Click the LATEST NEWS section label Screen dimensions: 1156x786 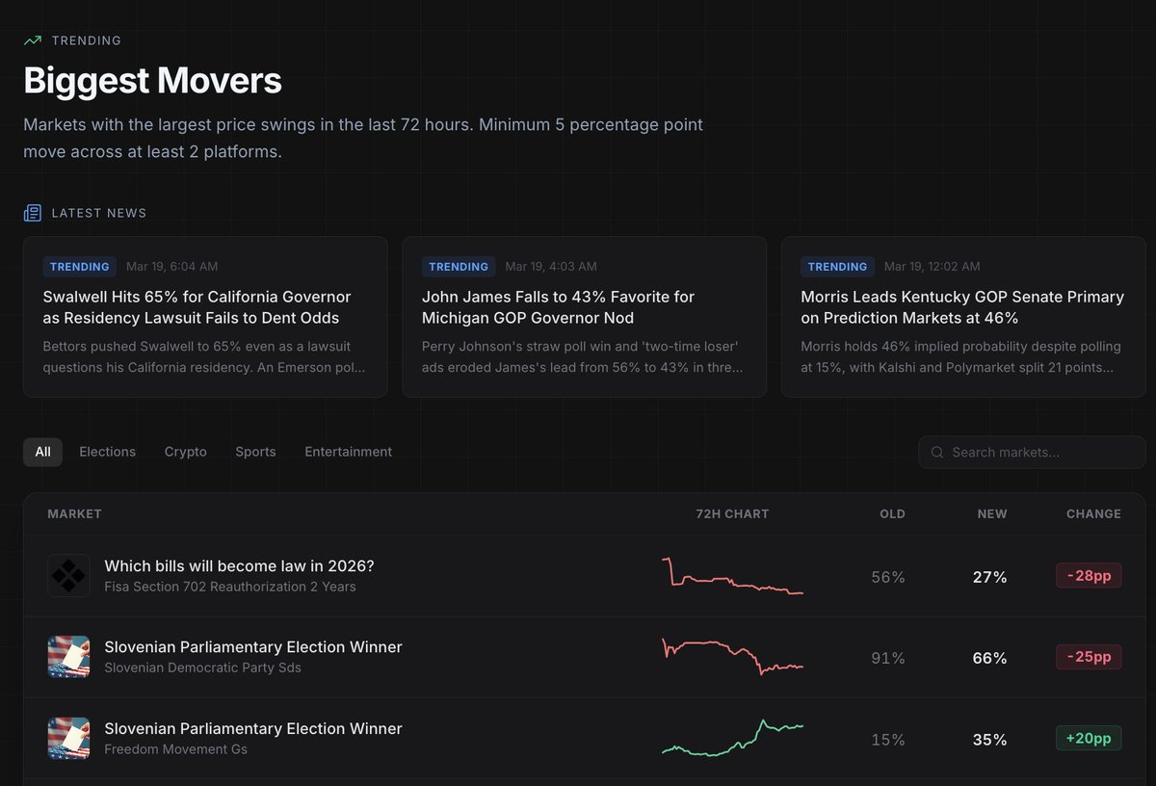pos(99,213)
